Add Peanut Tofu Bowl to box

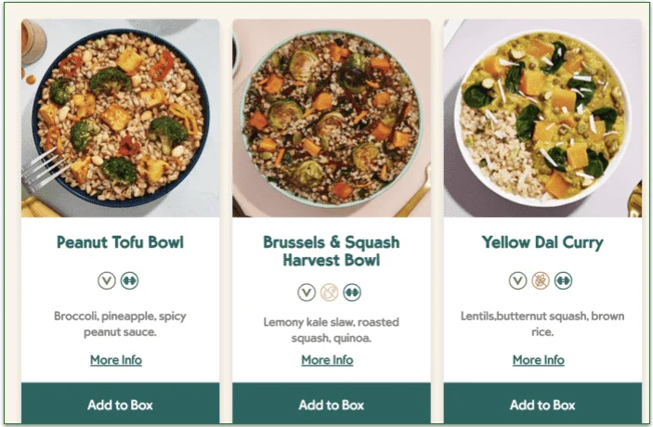click(120, 405)
